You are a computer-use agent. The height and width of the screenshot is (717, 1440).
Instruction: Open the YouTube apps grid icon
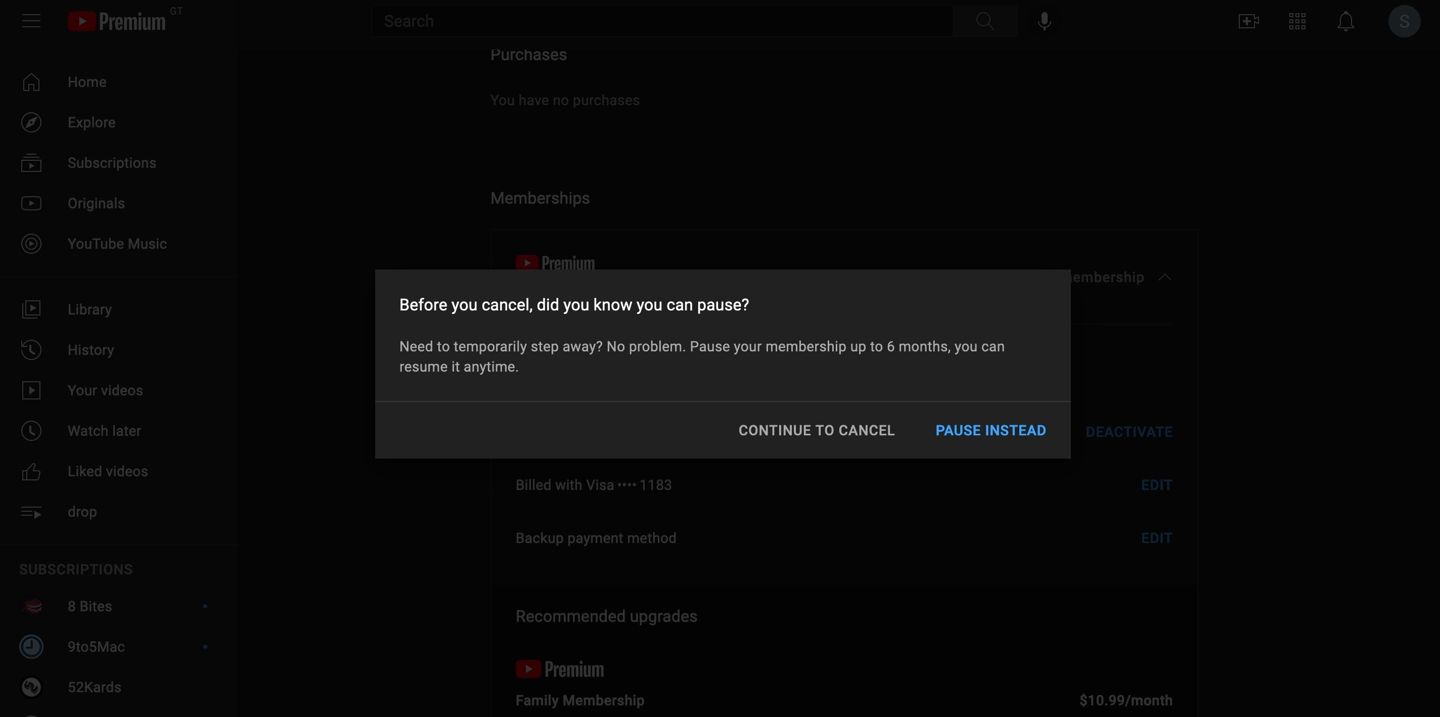(1297, 21)
